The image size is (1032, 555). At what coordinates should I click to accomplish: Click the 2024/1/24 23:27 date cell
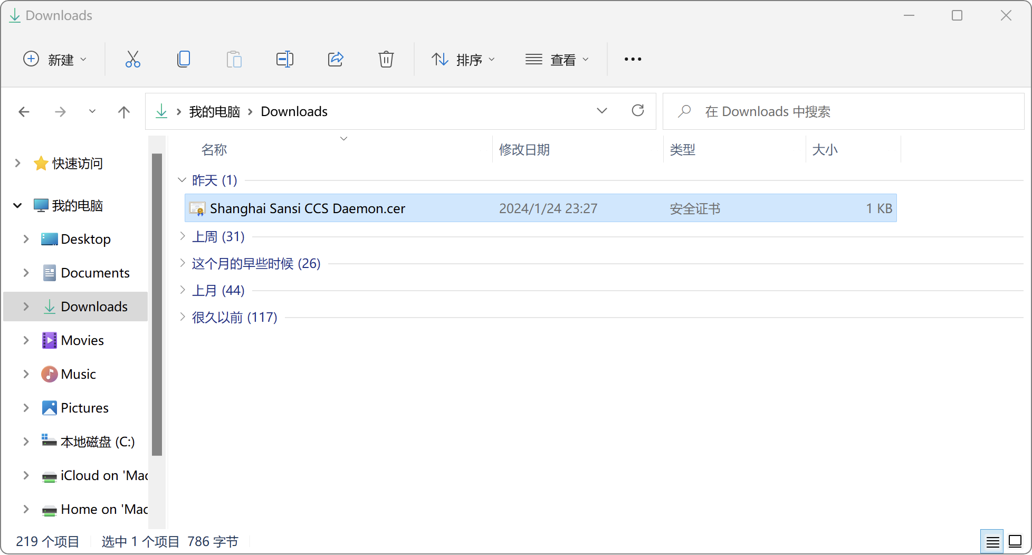point(548,208)
